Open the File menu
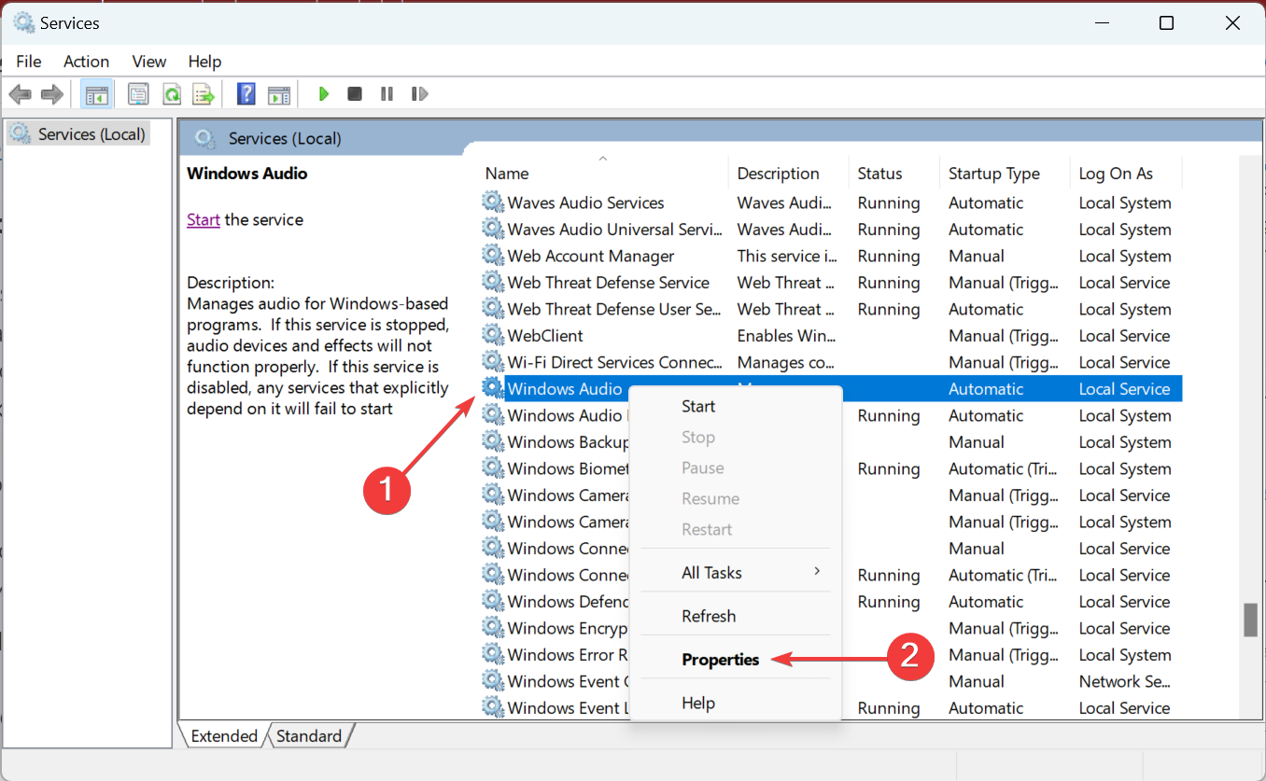 point(29,62)
